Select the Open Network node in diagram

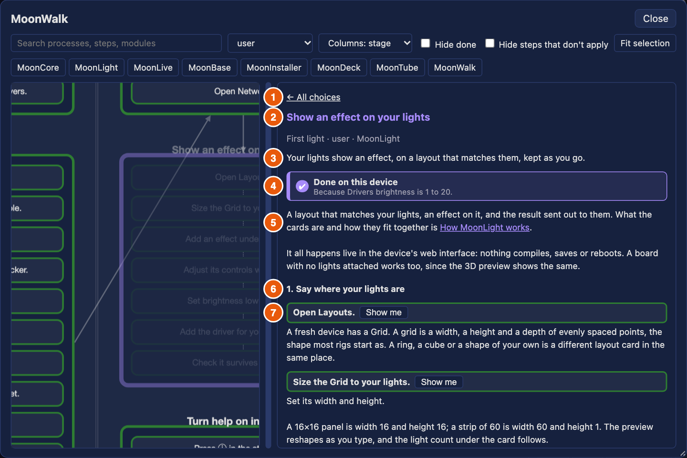point(196,92)
